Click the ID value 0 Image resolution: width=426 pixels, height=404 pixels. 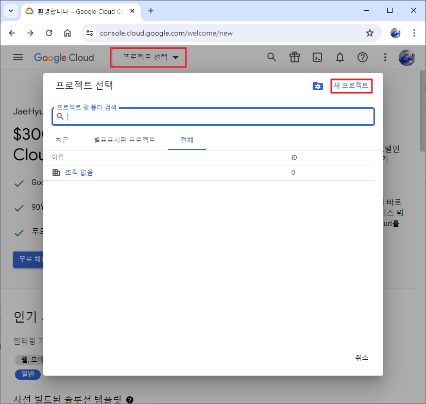[x=293, y=173]
